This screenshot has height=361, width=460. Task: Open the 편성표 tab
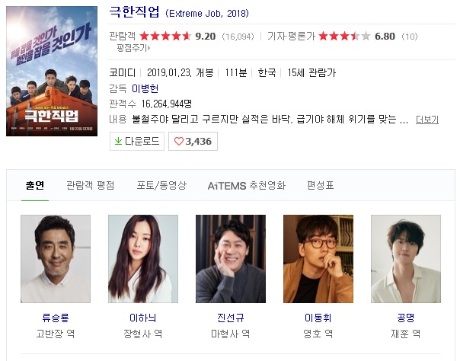tap(321, 185)
